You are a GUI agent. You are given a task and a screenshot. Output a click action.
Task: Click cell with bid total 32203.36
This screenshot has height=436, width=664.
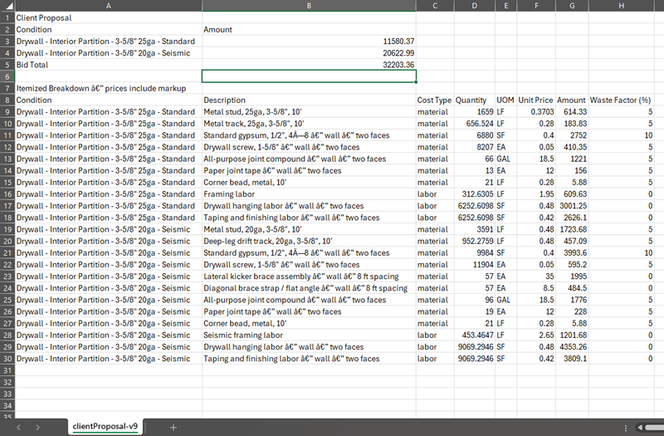click(x=309, y=65)
